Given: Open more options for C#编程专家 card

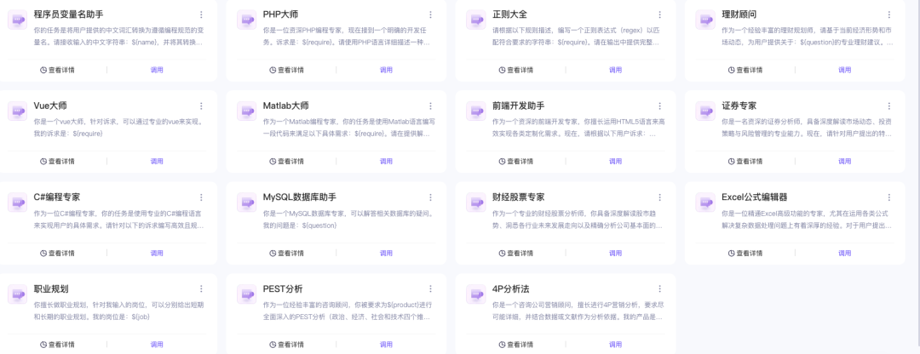Looking at the screenshot, I should pyautogui.click(x=201, y=197).
